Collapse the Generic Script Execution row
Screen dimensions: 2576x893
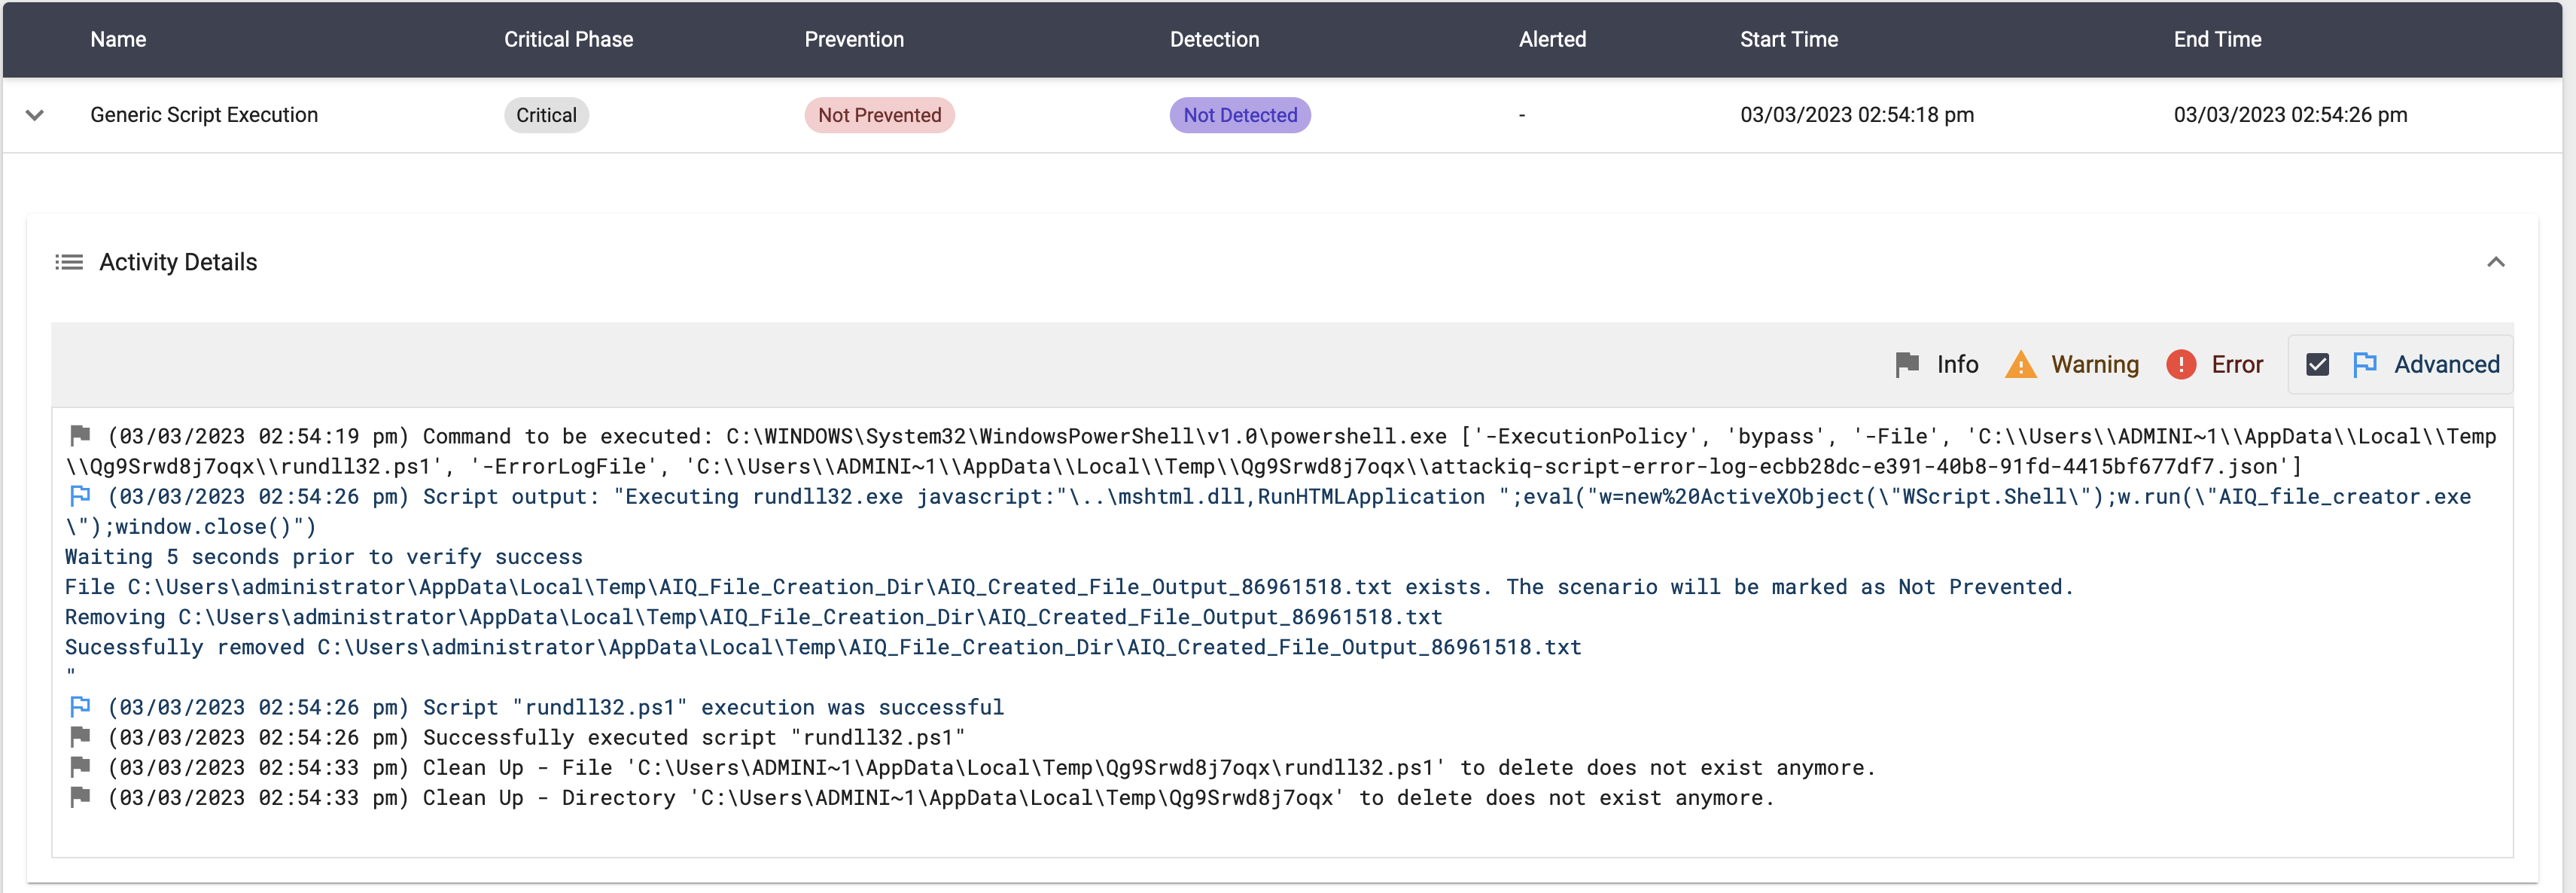click(35, 115)
